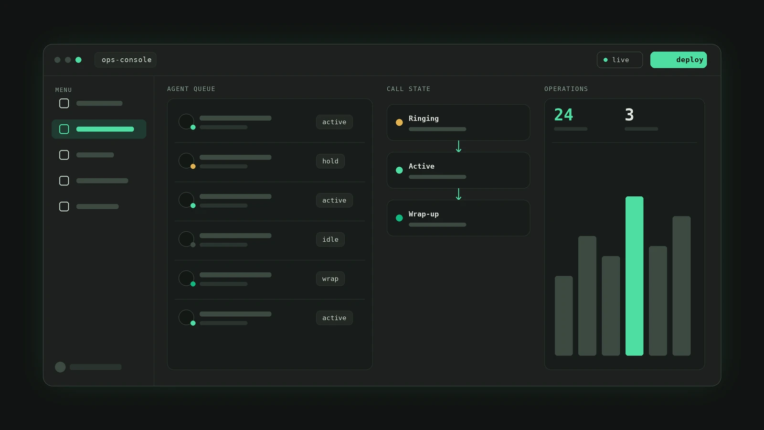Open the Wrap-up call state card
764x430 pixels.
[458, 218]
